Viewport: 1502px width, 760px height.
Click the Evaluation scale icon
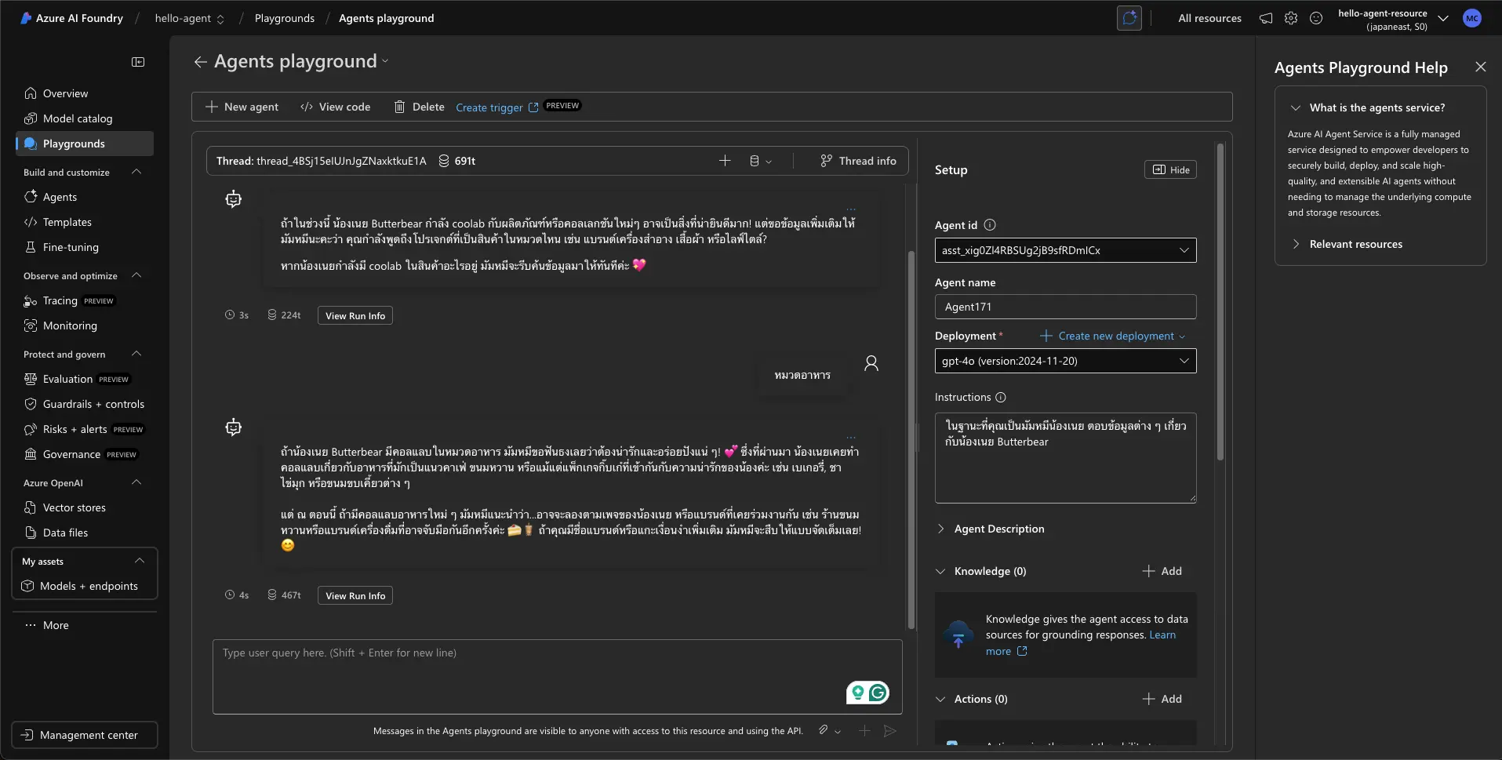pos(31,379)
